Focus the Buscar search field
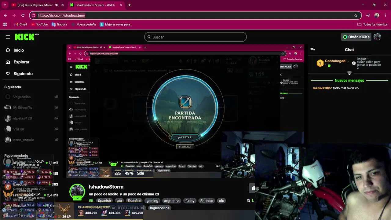391x220 pixels. pos(195,37)
